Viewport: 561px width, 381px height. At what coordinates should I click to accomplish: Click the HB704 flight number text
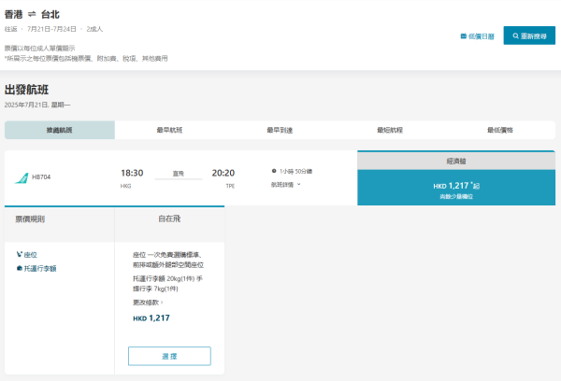41,176
